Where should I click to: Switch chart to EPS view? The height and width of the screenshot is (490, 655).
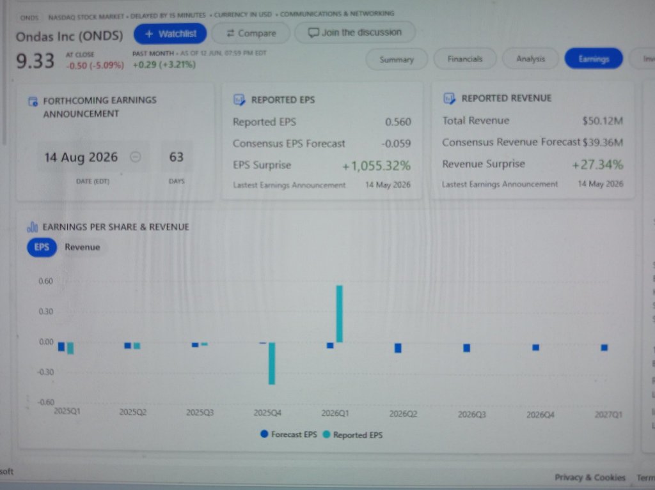pyautogui.click(x=42, y=247)
